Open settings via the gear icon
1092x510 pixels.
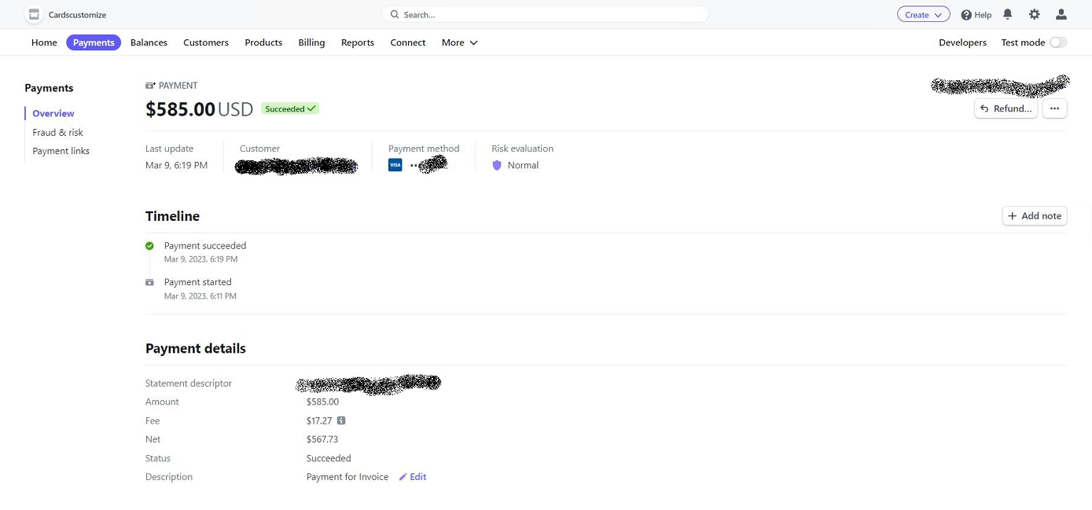click(1034, 14)
